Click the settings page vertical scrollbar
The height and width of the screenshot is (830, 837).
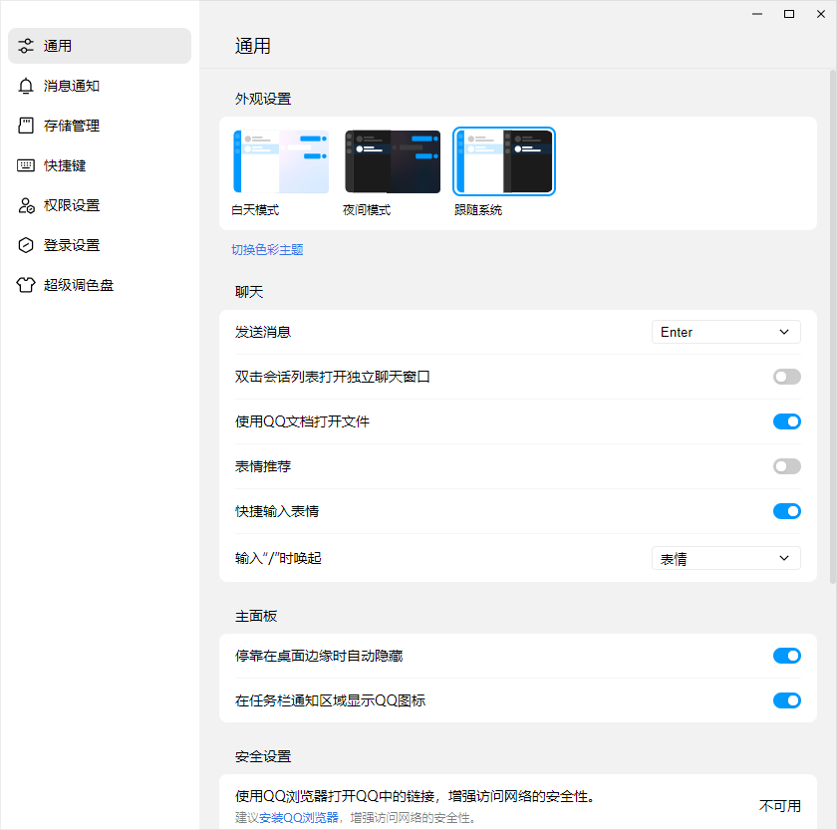833,327
